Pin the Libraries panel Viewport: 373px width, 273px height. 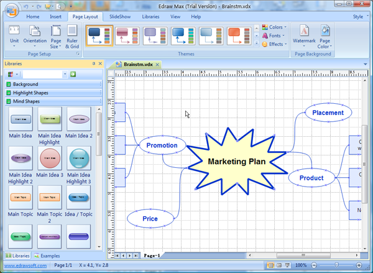click(x=94, y=63)
